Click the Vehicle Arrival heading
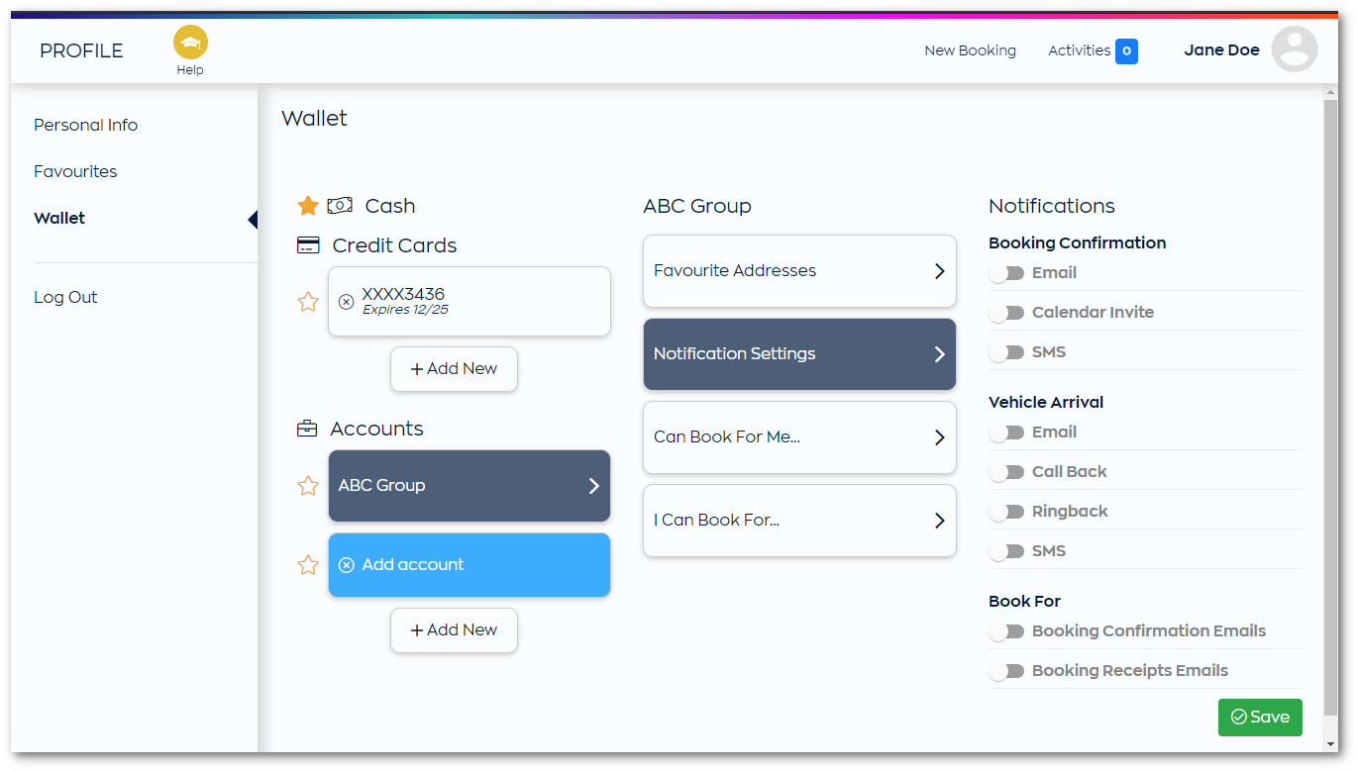The image size is (1357, 771). tap(1046, 402)
